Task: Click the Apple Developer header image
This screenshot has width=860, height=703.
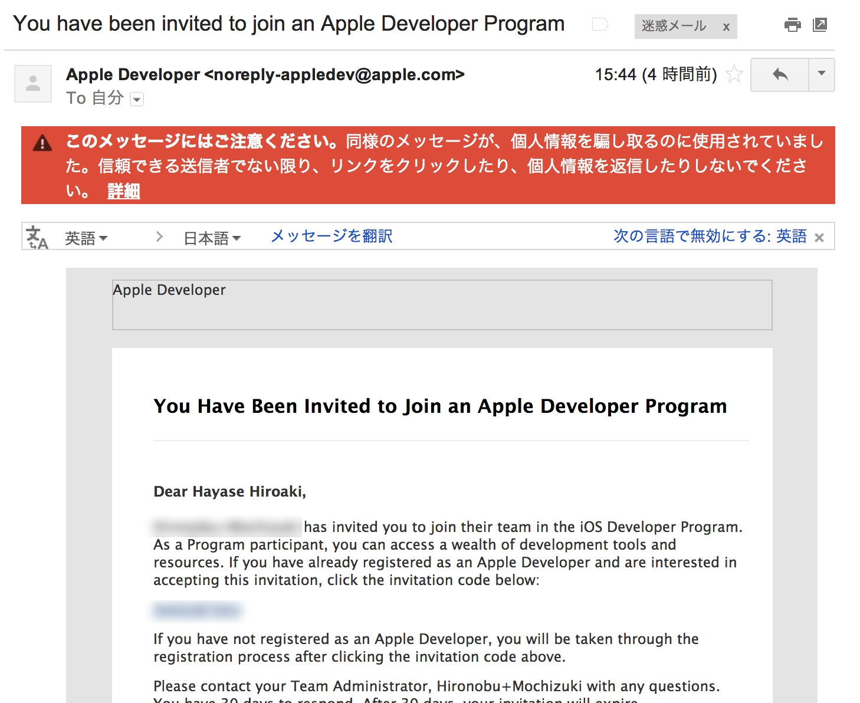Action: click(442, 304)
